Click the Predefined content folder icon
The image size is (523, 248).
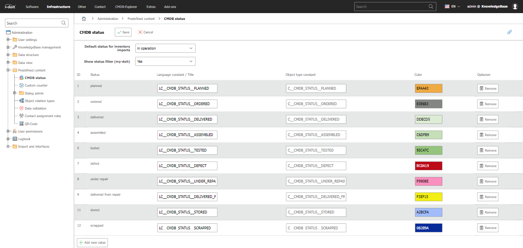tap(15, 70)
